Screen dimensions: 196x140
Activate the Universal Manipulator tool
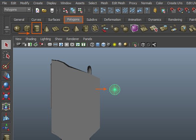6,107
